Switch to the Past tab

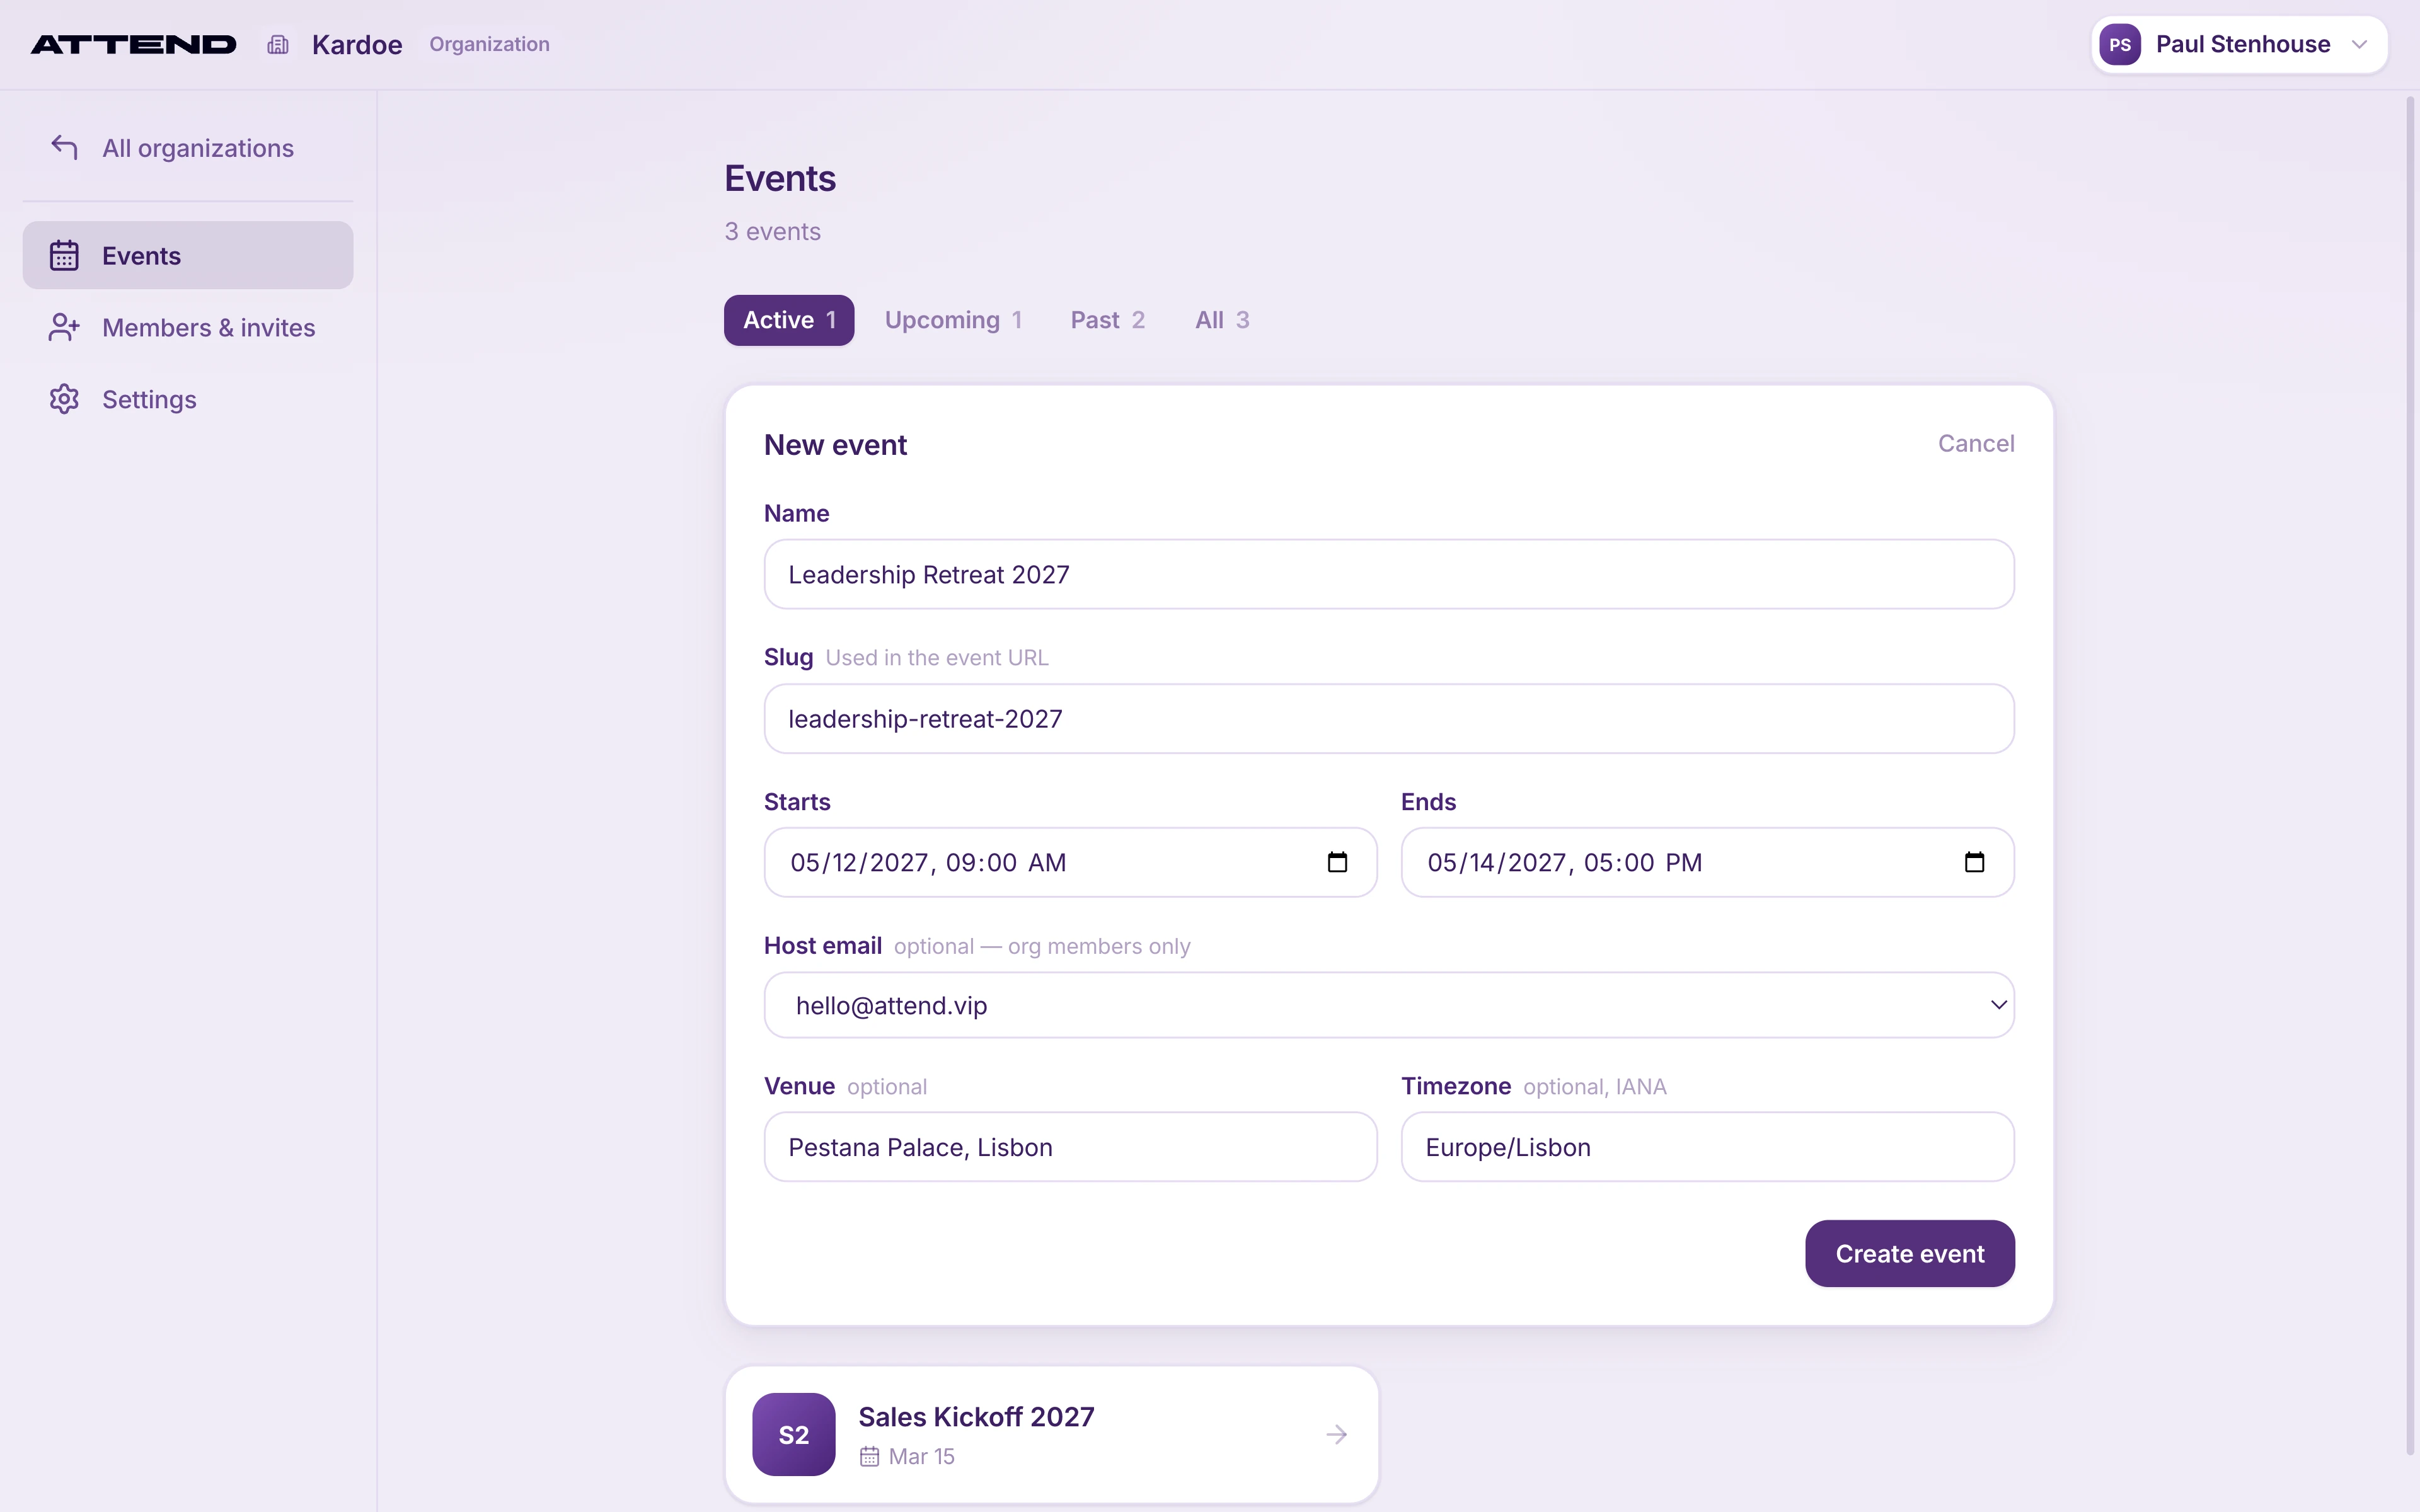1108,320
